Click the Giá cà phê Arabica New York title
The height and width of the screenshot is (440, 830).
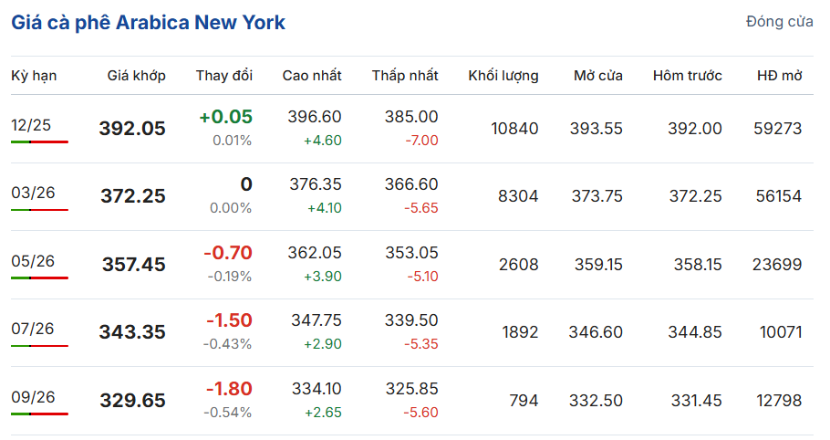click(148, 23)
